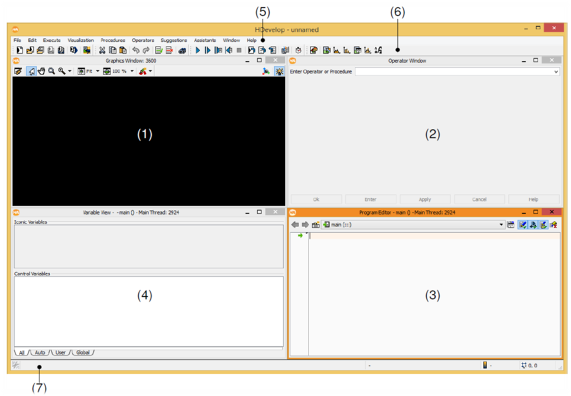Open the Help menu
The width and height of the screenshot is (571, 396).
252,40
